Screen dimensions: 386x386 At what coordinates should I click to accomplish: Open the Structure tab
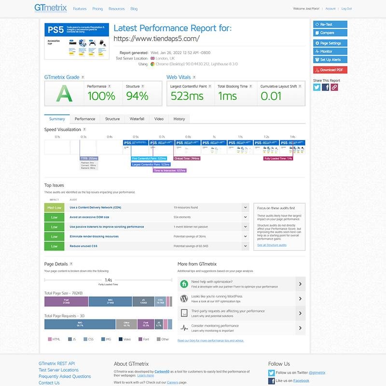point(112,119)
